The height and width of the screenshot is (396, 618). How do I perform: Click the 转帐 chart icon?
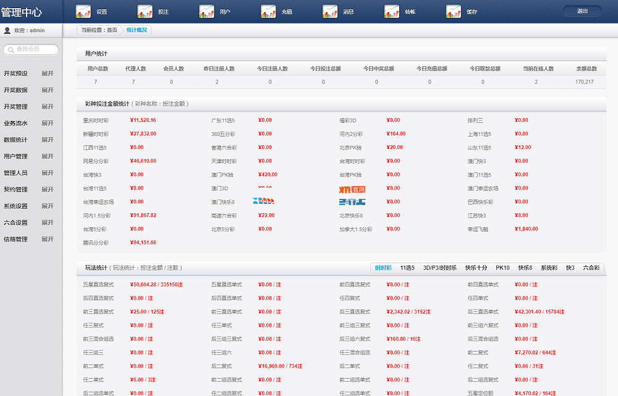click(392, 11)
